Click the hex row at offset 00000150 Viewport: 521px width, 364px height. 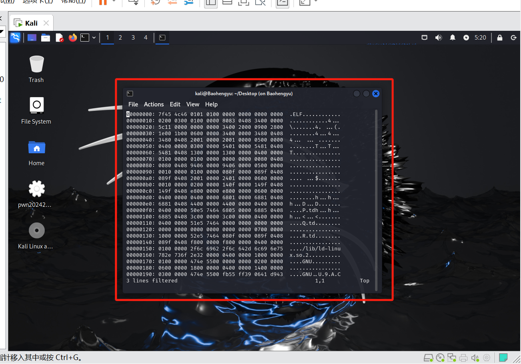tap(234, 249)
